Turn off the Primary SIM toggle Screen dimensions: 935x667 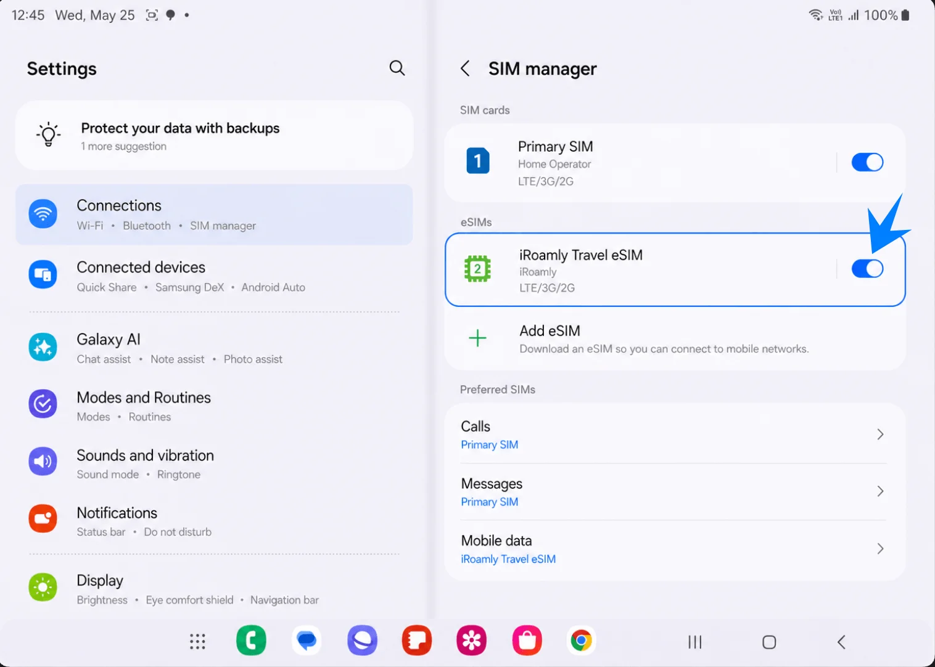867,162
